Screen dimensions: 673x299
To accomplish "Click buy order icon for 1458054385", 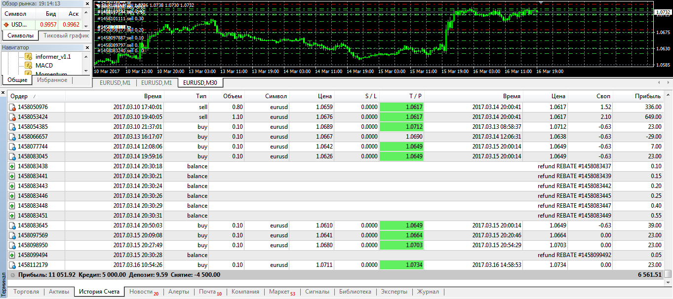I will pyautogui.click(x=12, y=127).
